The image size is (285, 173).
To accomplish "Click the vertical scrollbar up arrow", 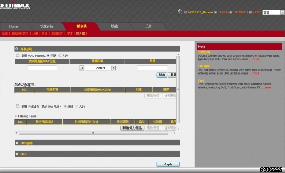I will (x=178, y=54).
